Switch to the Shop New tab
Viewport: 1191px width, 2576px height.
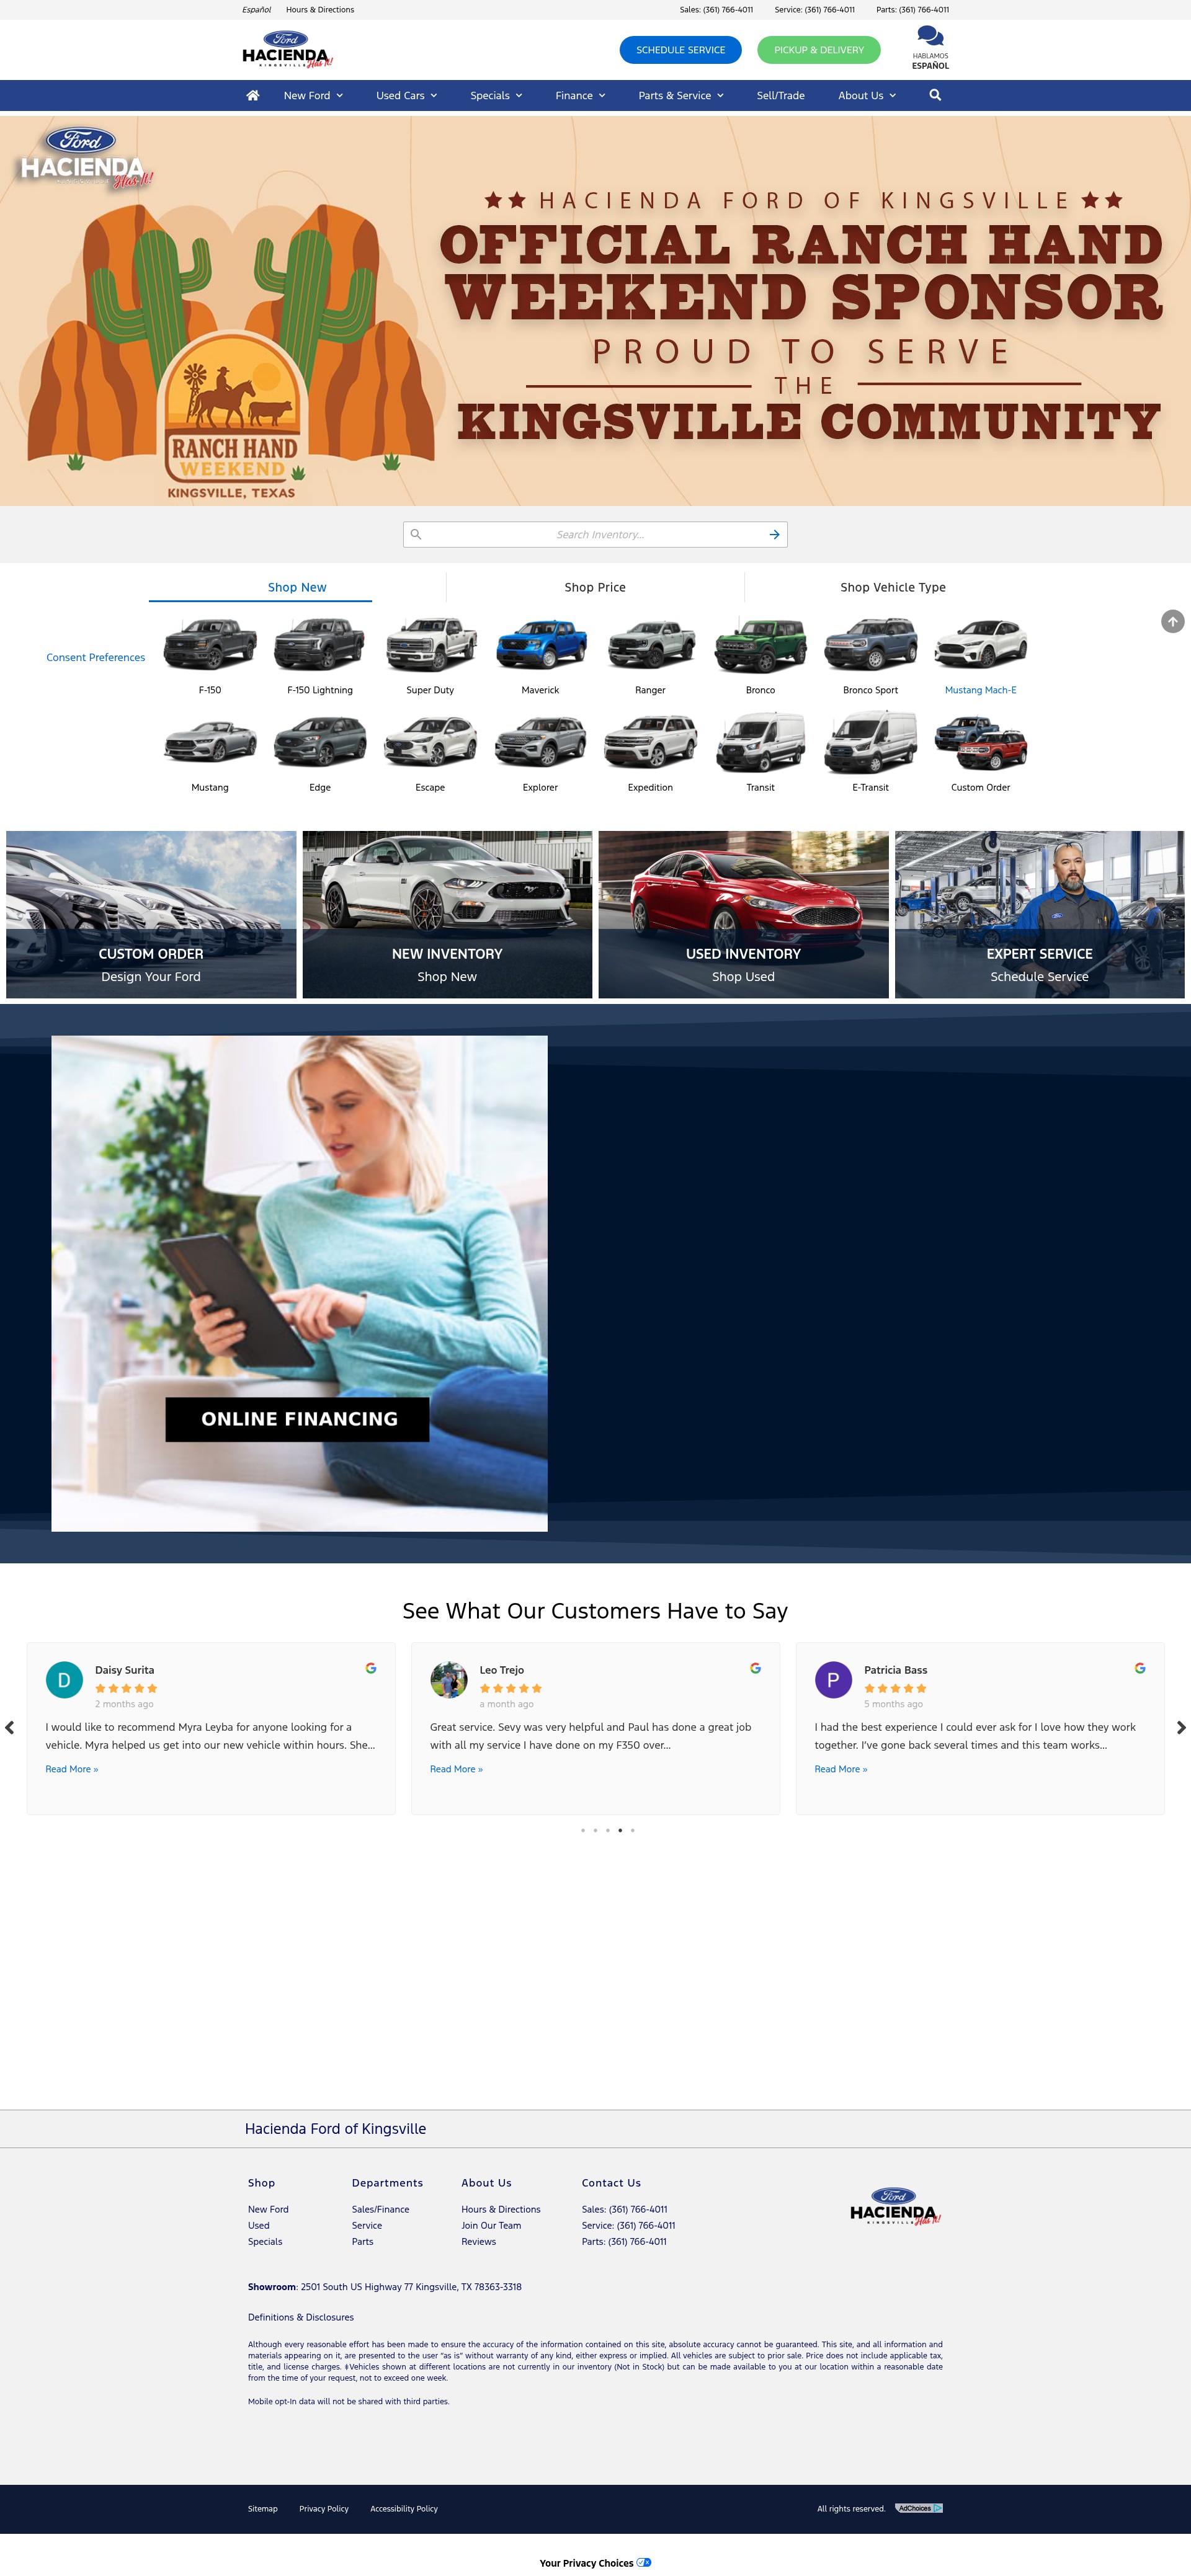tap(297, 587)
